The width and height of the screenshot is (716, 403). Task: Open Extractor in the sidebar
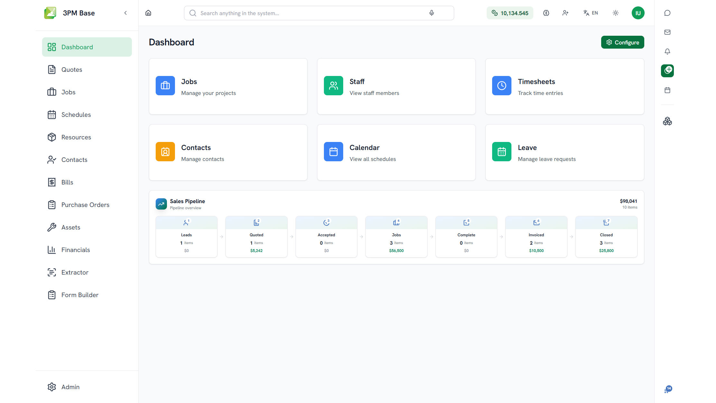tap(87, 272)
